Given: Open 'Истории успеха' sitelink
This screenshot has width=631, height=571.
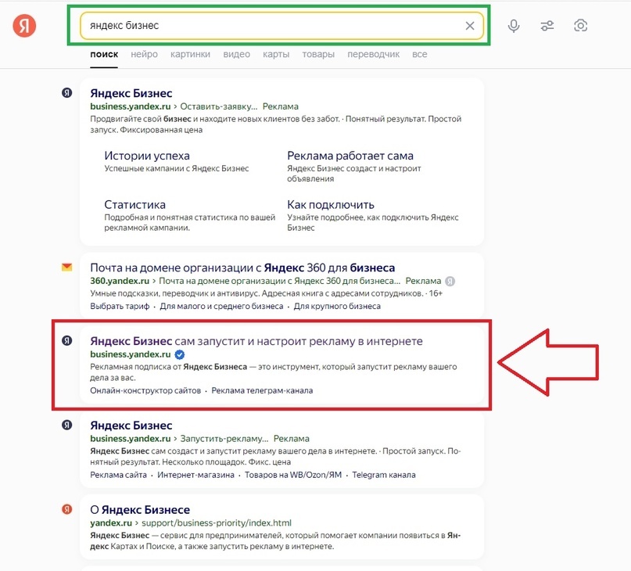Looking at the screenshot, I should pos(147,156).
